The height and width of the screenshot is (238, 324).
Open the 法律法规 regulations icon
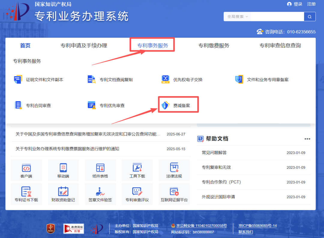pos(174,170)
